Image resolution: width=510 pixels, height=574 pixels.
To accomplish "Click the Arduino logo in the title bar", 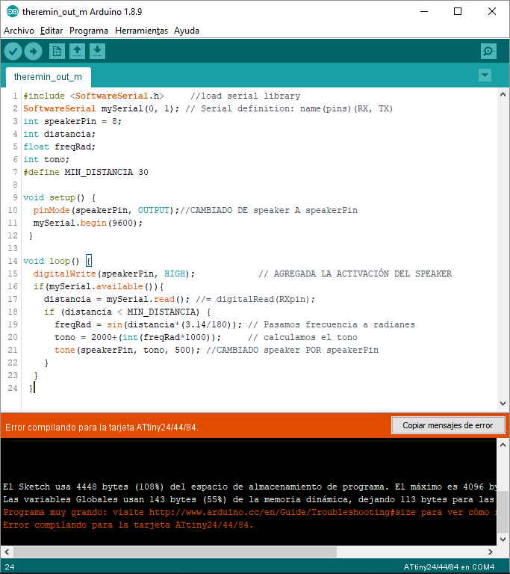I will pyautogui.click(x=12, y=12).
